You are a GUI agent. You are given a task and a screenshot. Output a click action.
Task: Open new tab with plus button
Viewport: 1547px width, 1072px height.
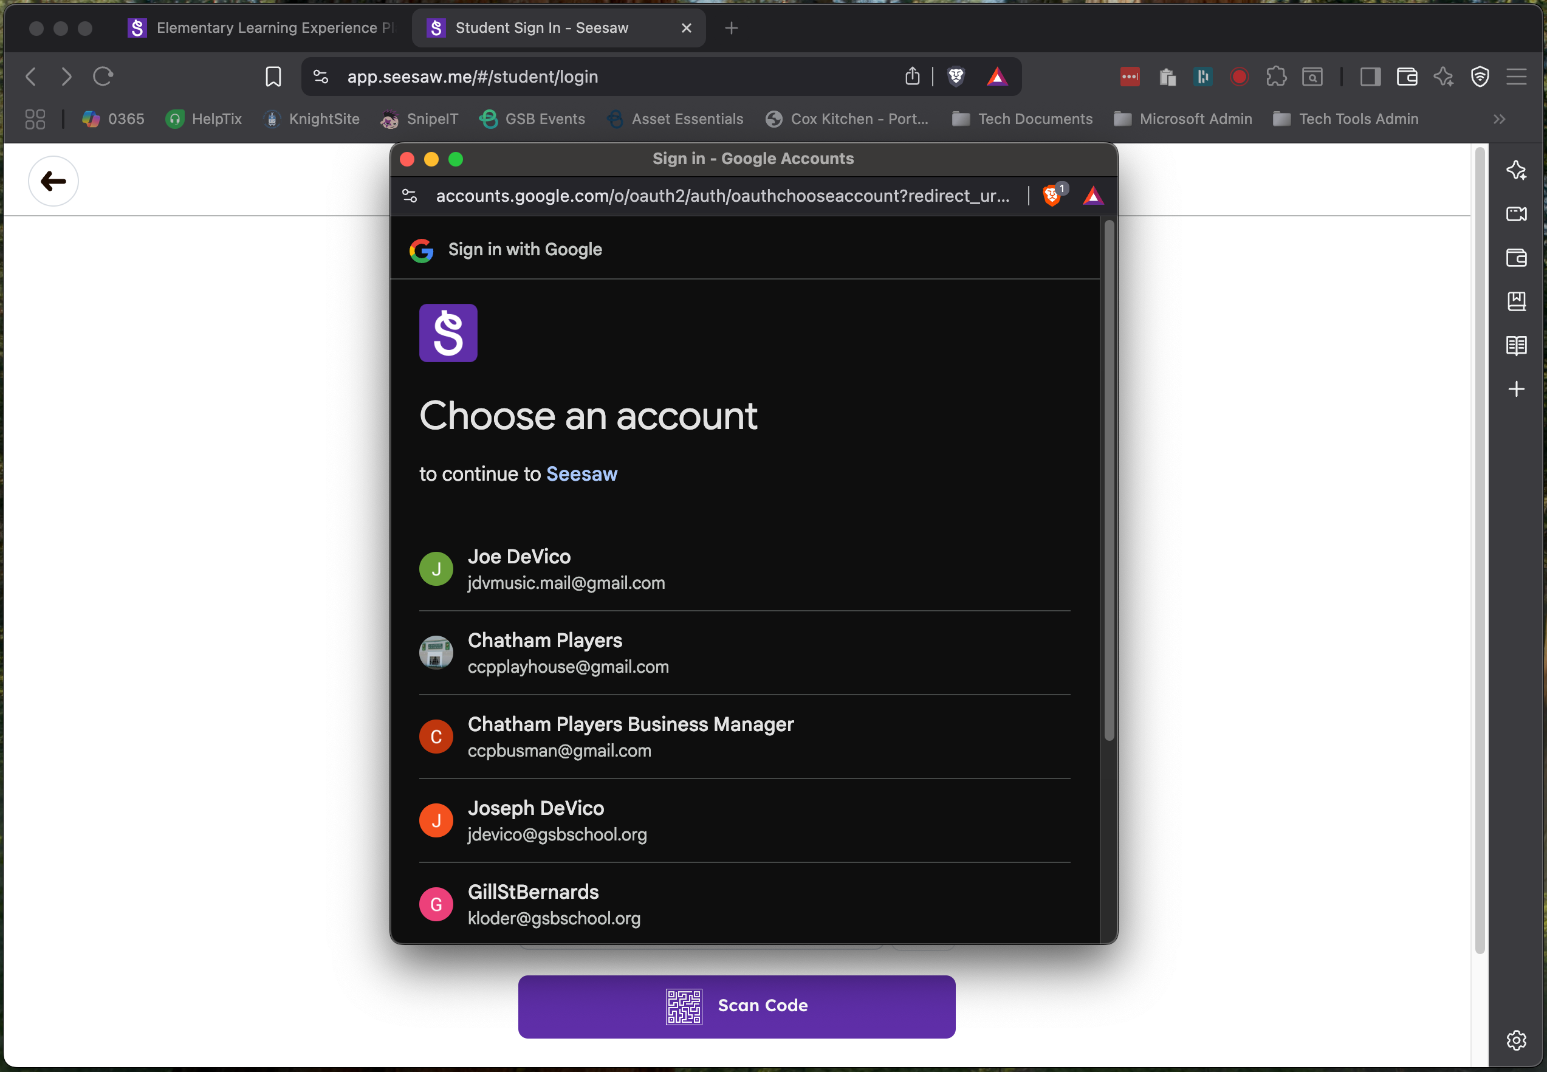click(x=731, y=27)
